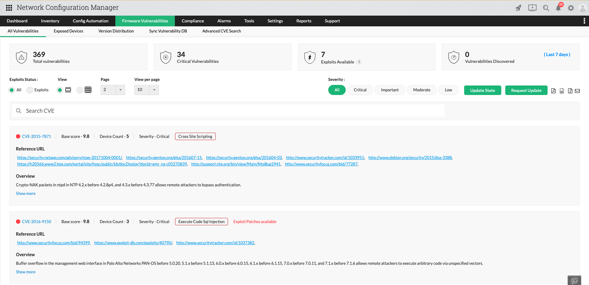Image resolution: width=589 pixels, height=285 pixels.
Task: Open the Compliance menu item
Action: (193, 21)
